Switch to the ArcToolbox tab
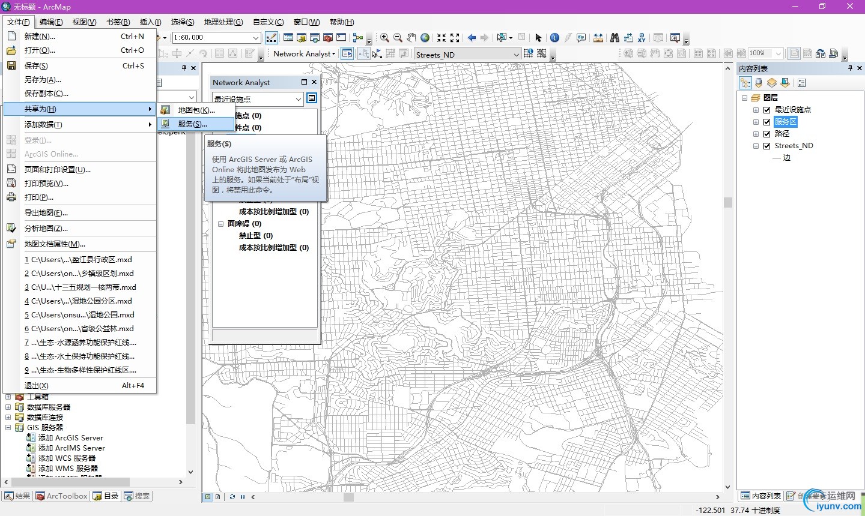 (62, 496)
